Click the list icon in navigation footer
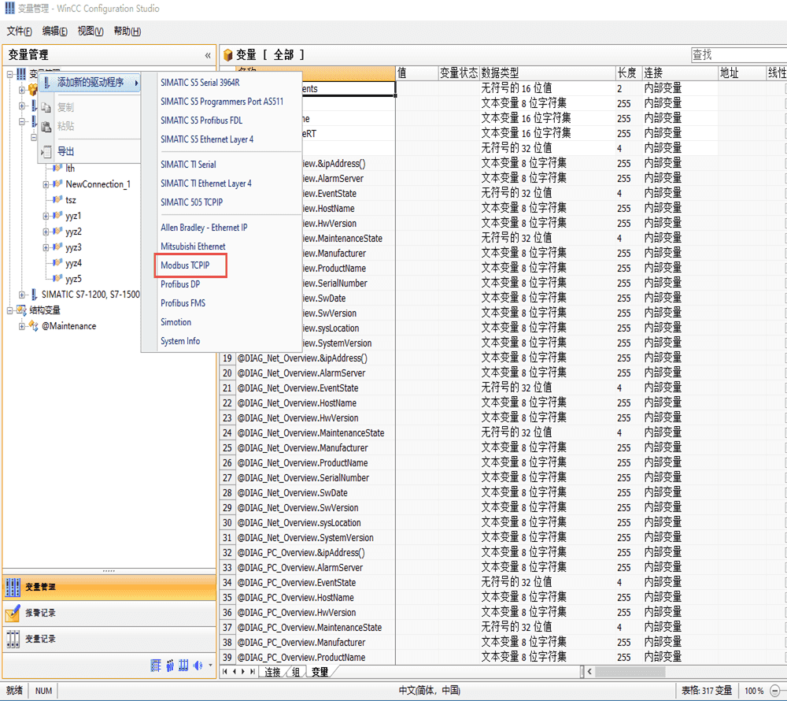 click(155, 666)
